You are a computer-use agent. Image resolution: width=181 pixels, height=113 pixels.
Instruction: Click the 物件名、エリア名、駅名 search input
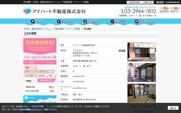39,71
